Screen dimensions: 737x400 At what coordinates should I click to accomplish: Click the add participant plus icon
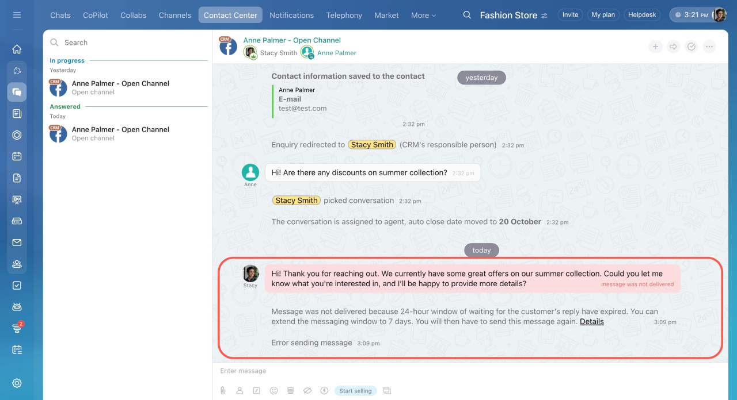tap(655, 47)
